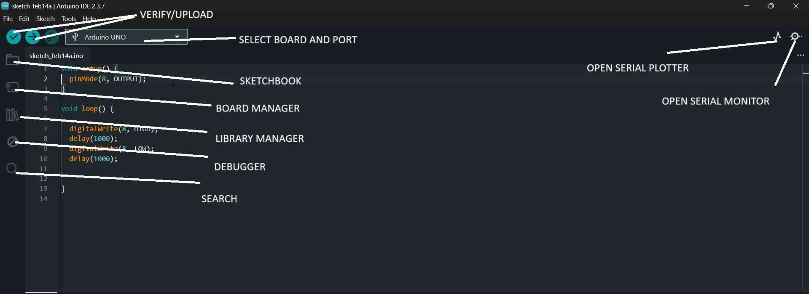Click the Upload arrow button
Viewport: 809px width, 294px height.
click(32, 37)
